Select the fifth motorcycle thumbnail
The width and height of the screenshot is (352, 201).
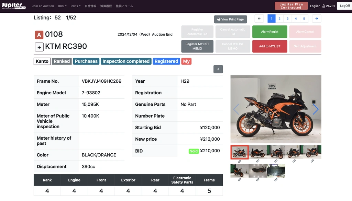pos(312,152)
